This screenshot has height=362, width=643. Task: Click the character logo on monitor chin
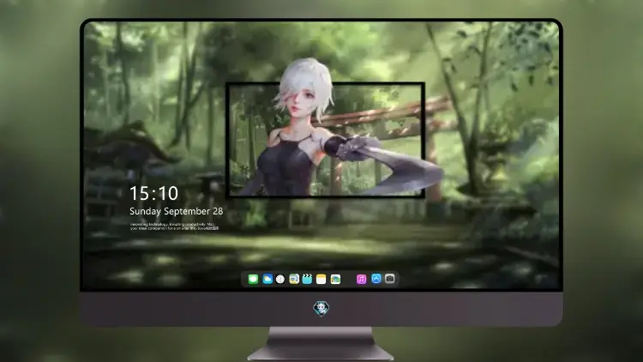point(321,308)
